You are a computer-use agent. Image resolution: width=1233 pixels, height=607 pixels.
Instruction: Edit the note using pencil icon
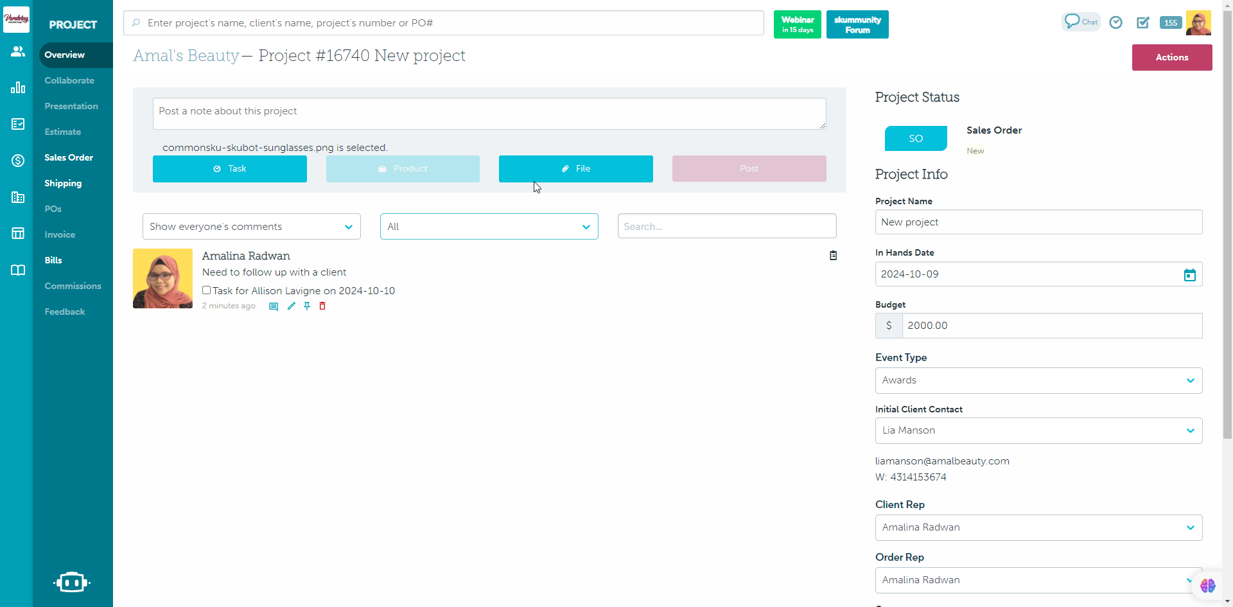pos(292,306)
